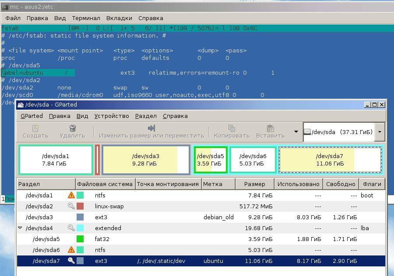The image size is (394, 276).
Task: Click the Delete partition trash icon
Action: pyautogui.click(x=72, y=128)
